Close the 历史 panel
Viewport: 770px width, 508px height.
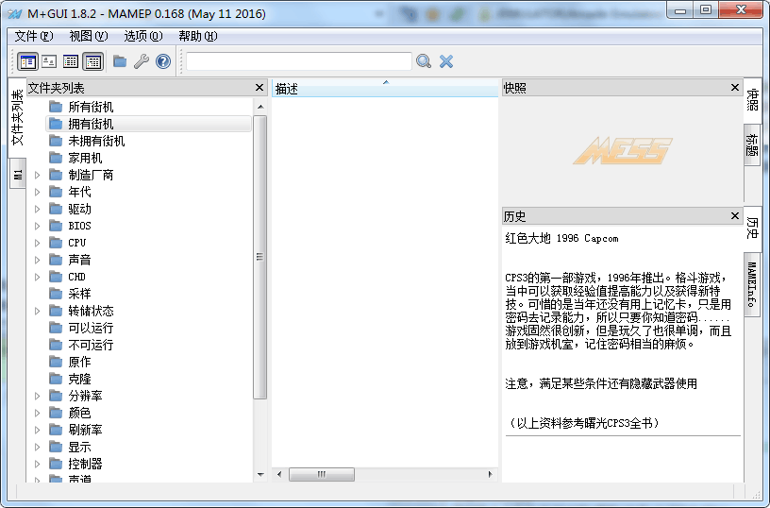[x=735, y=215]
